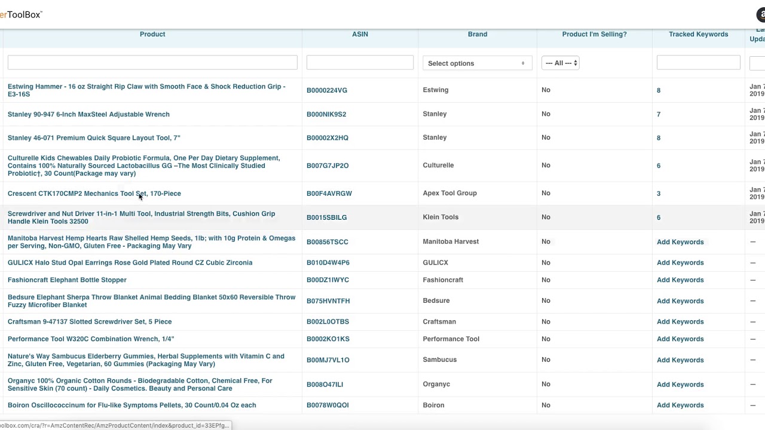Click ASIN B007G7JP2O
The image size is (765, 430).
point(328,165)
